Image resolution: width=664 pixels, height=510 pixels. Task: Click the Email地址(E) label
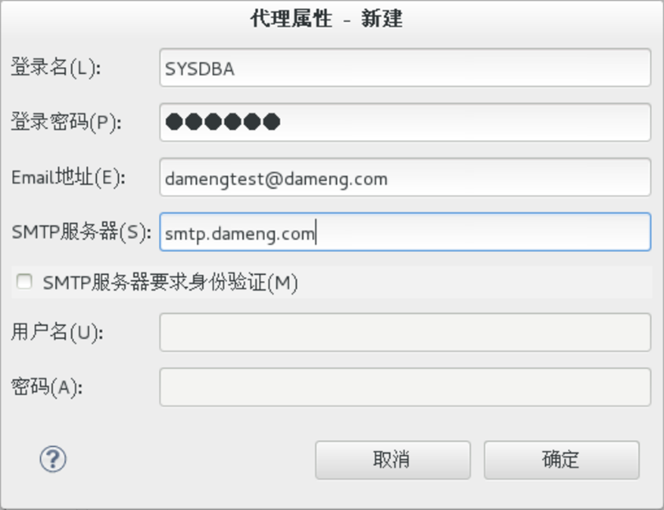[x=68, y=177]
